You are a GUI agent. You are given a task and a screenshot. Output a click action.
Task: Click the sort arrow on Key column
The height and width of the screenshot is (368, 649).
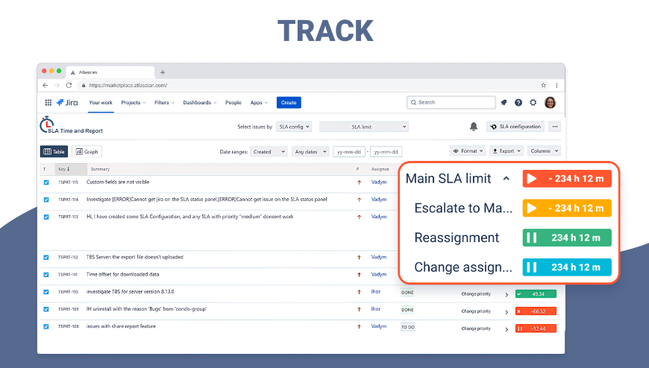[69, 169]
